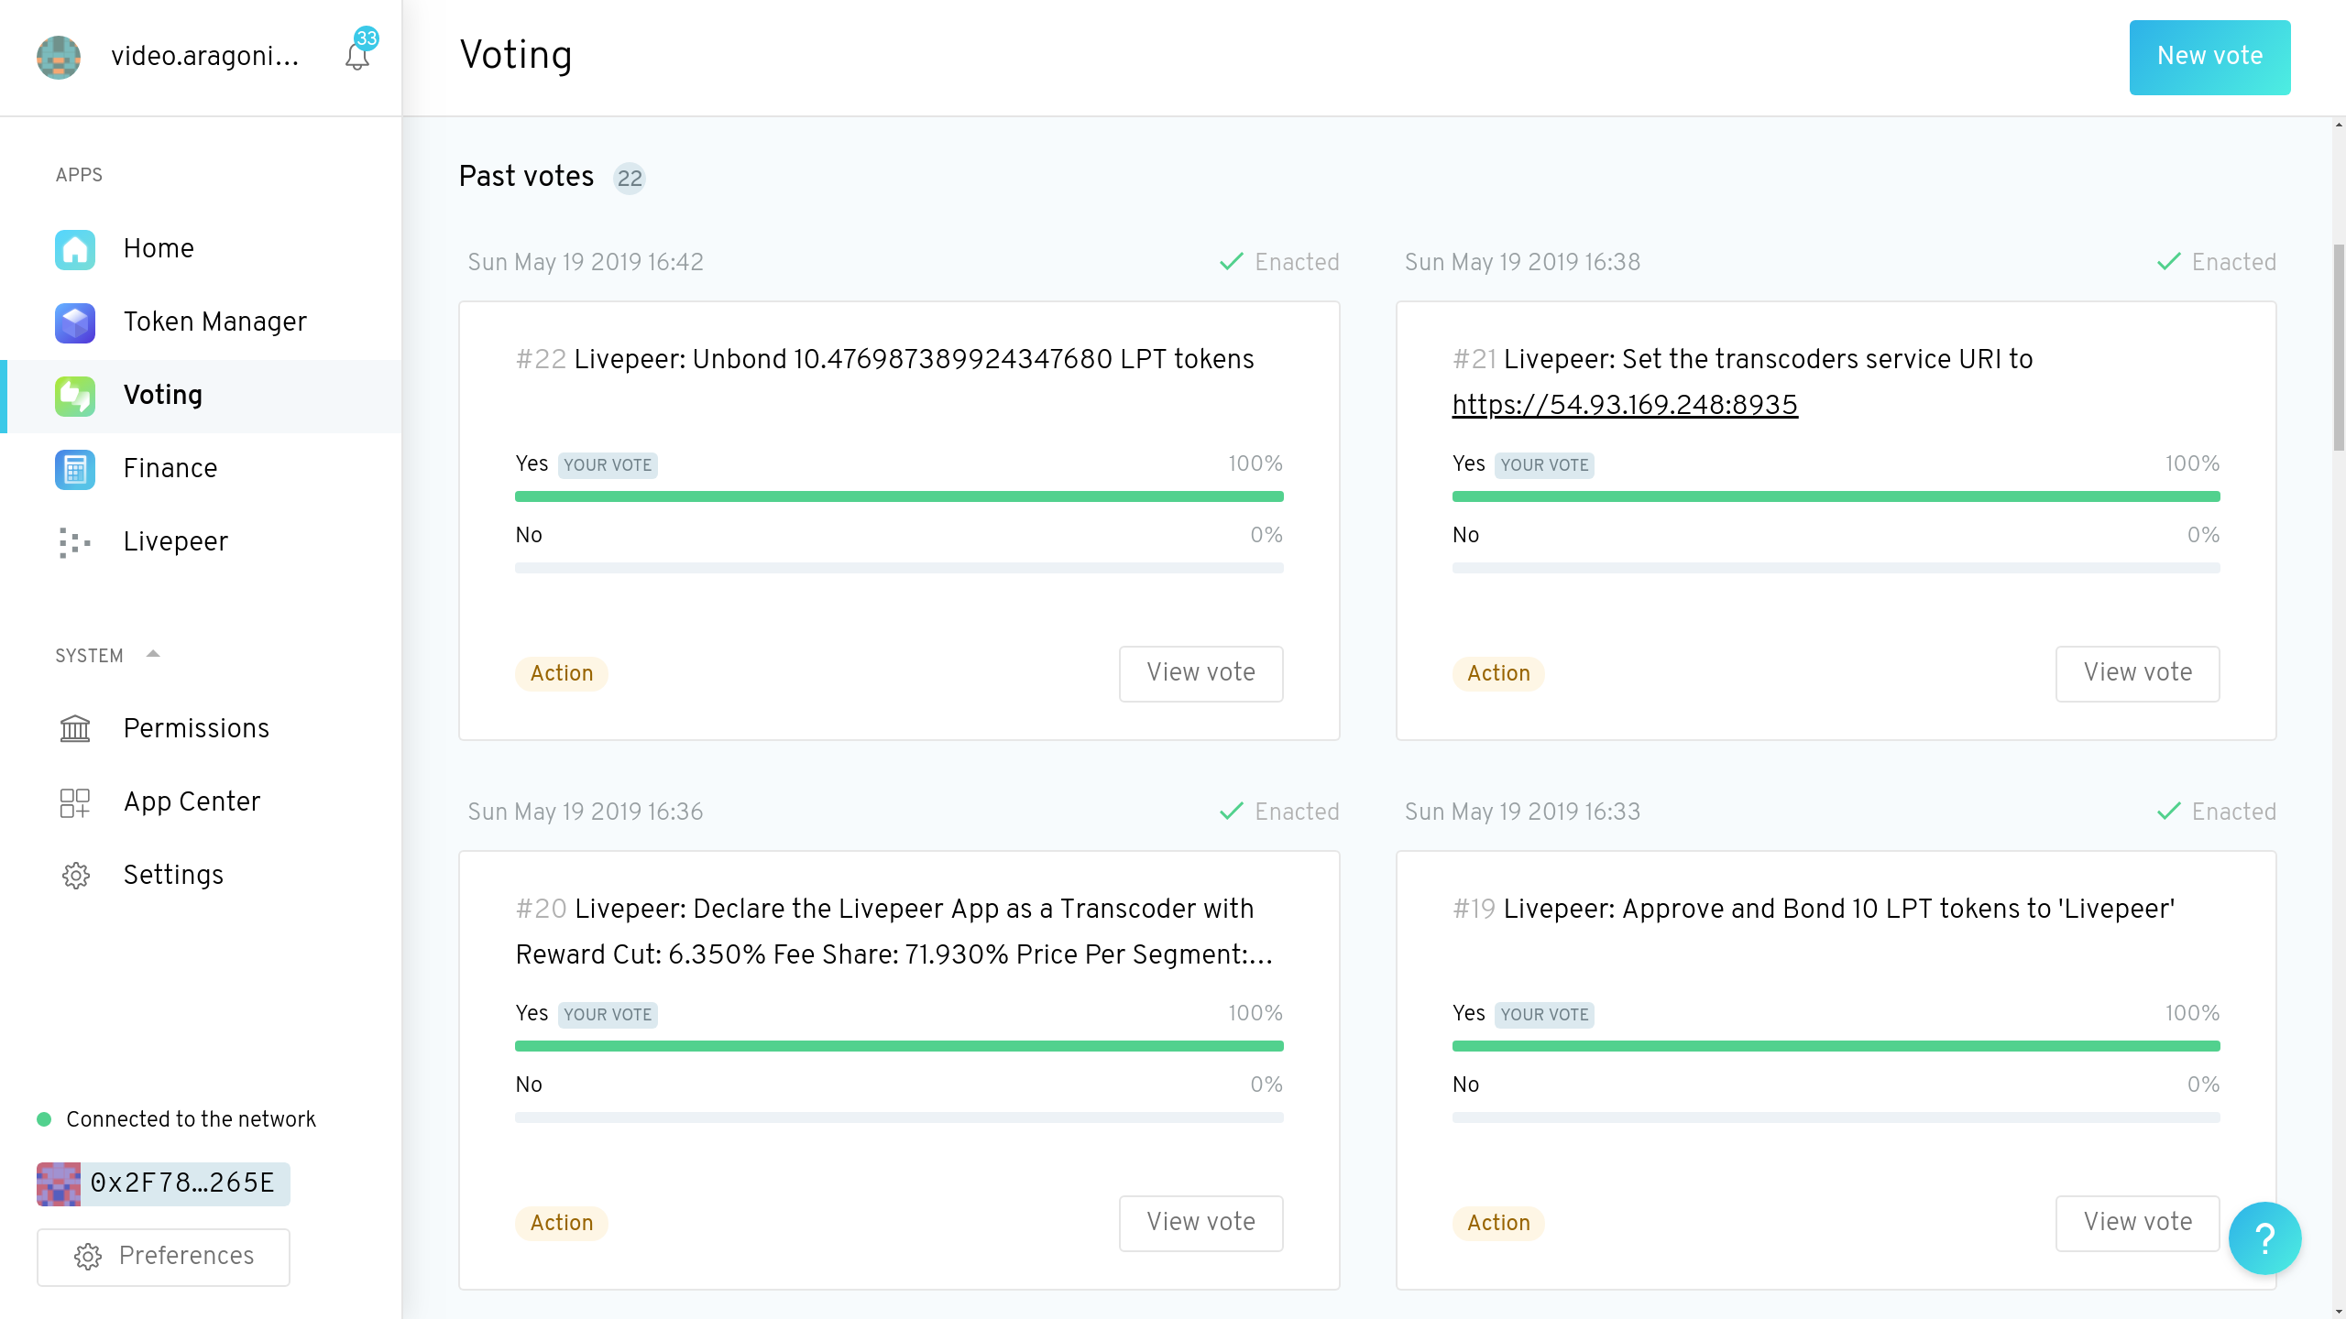
Task: Click the Enacted checkmark on vote #22
Action: tap(1232, 262)
